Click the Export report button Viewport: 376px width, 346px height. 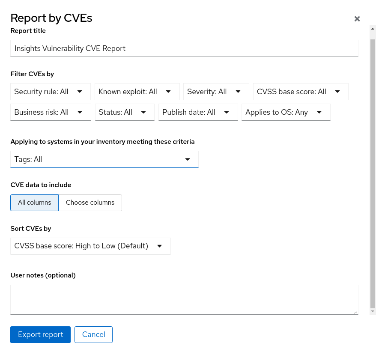pos(40,334)
